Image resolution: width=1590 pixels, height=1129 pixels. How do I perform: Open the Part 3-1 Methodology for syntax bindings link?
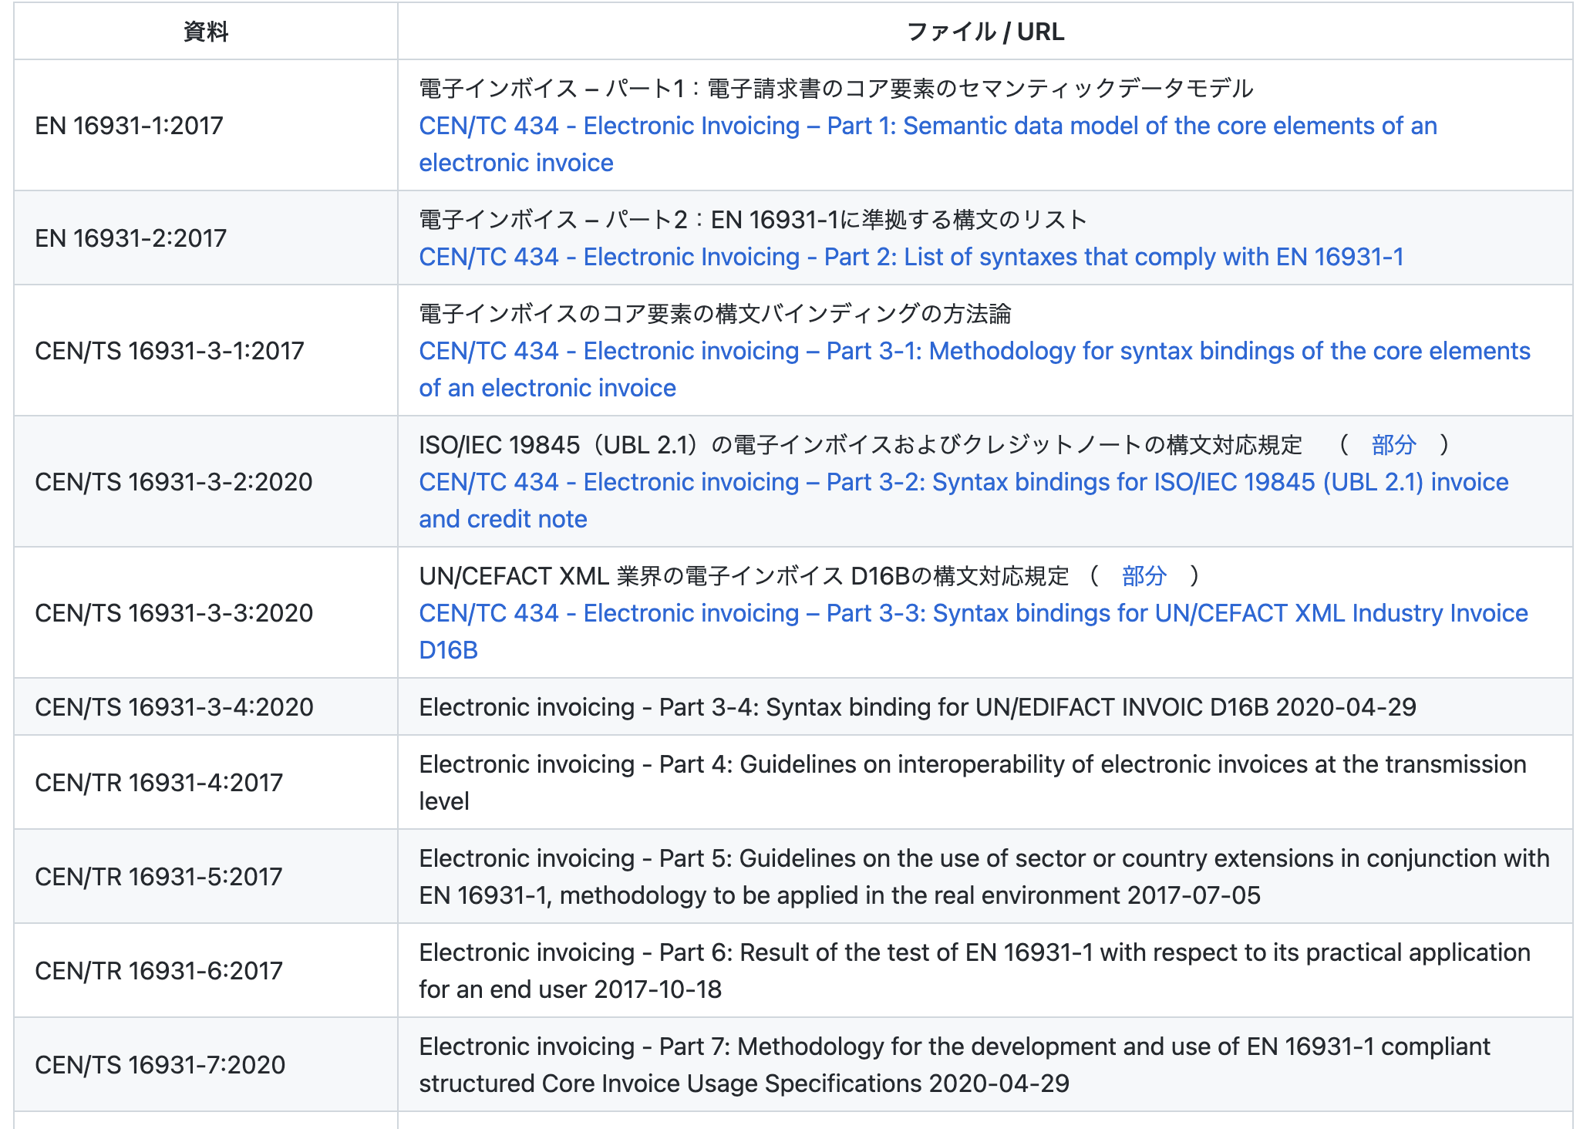click(x=975, y=369)
